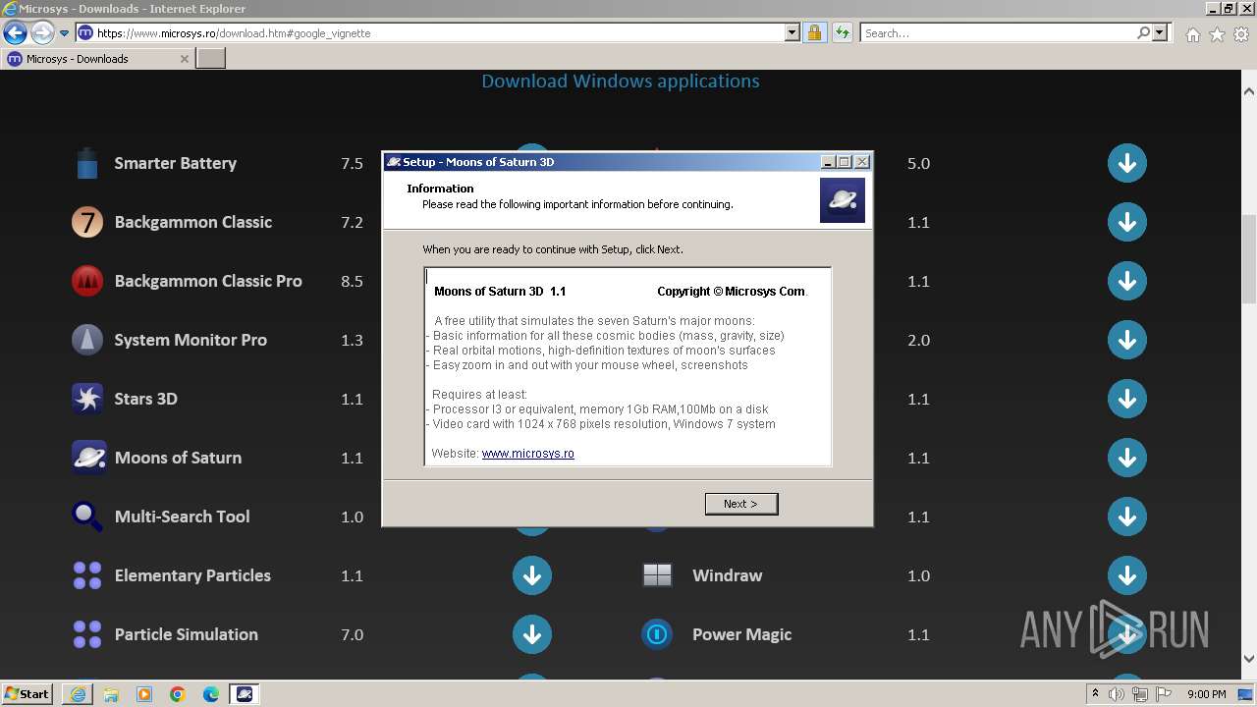
Task: Click the Elementary Particles dots icon
Action: click(87, 575)
